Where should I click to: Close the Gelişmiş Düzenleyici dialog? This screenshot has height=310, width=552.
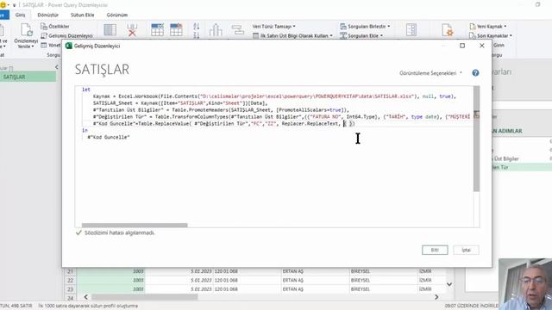(x=482, y=46)
